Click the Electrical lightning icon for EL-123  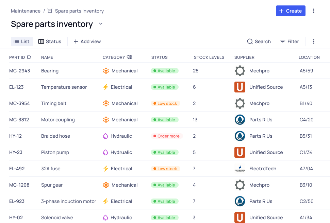coord(106,87)
